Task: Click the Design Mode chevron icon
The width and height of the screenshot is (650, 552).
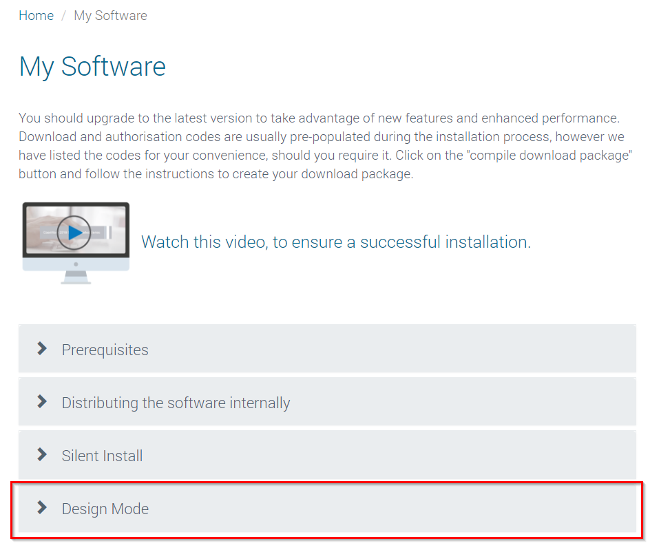Action: point(42,508)
